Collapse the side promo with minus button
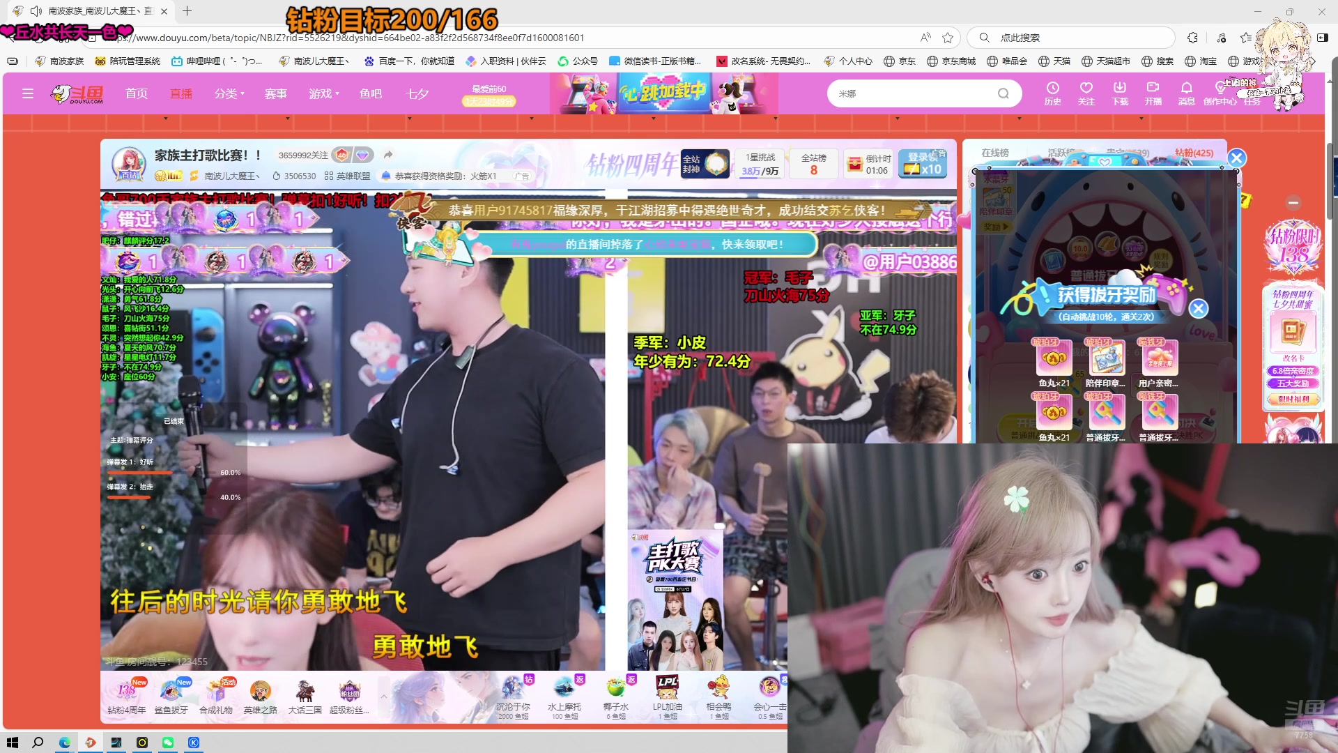 (x=1293, y=203)
